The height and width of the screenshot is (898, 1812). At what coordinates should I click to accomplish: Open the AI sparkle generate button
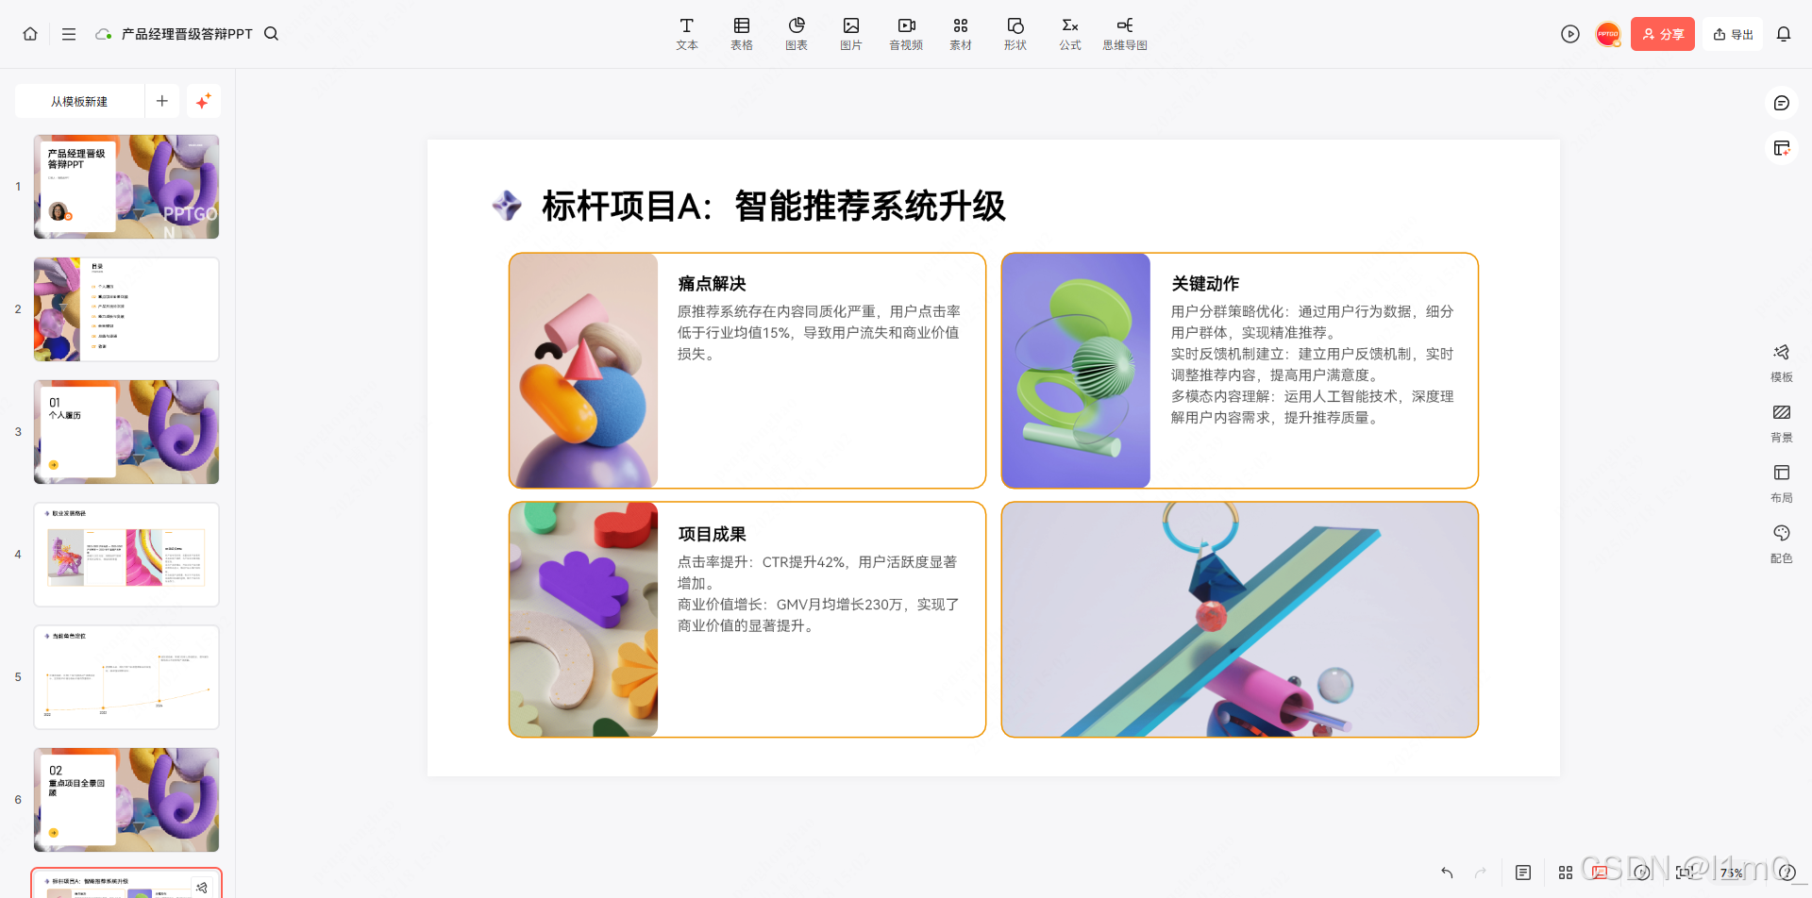pos(204,101)
